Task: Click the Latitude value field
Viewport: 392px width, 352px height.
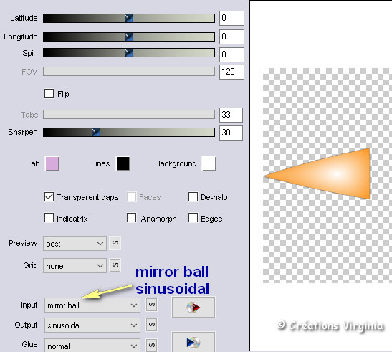Action: point(231,18)
